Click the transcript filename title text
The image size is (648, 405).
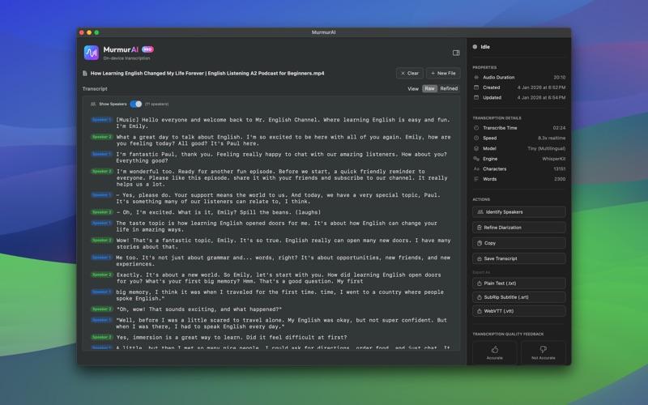pyautogui.click(x=207, y=73)
